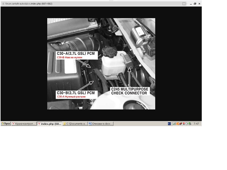Switch to the Круиз-контрол browser taskbar item
227x170 pixels.
point(24,124)
